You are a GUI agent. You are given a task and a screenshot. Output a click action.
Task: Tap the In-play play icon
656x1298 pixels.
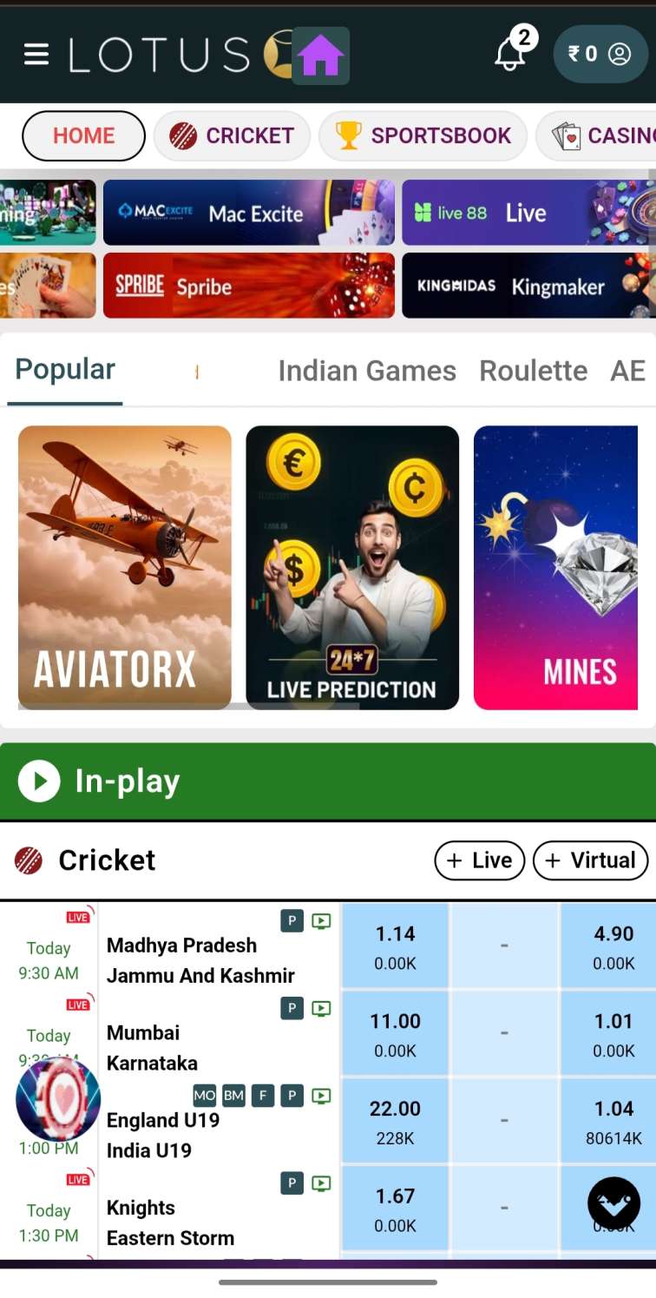point(38,781)
